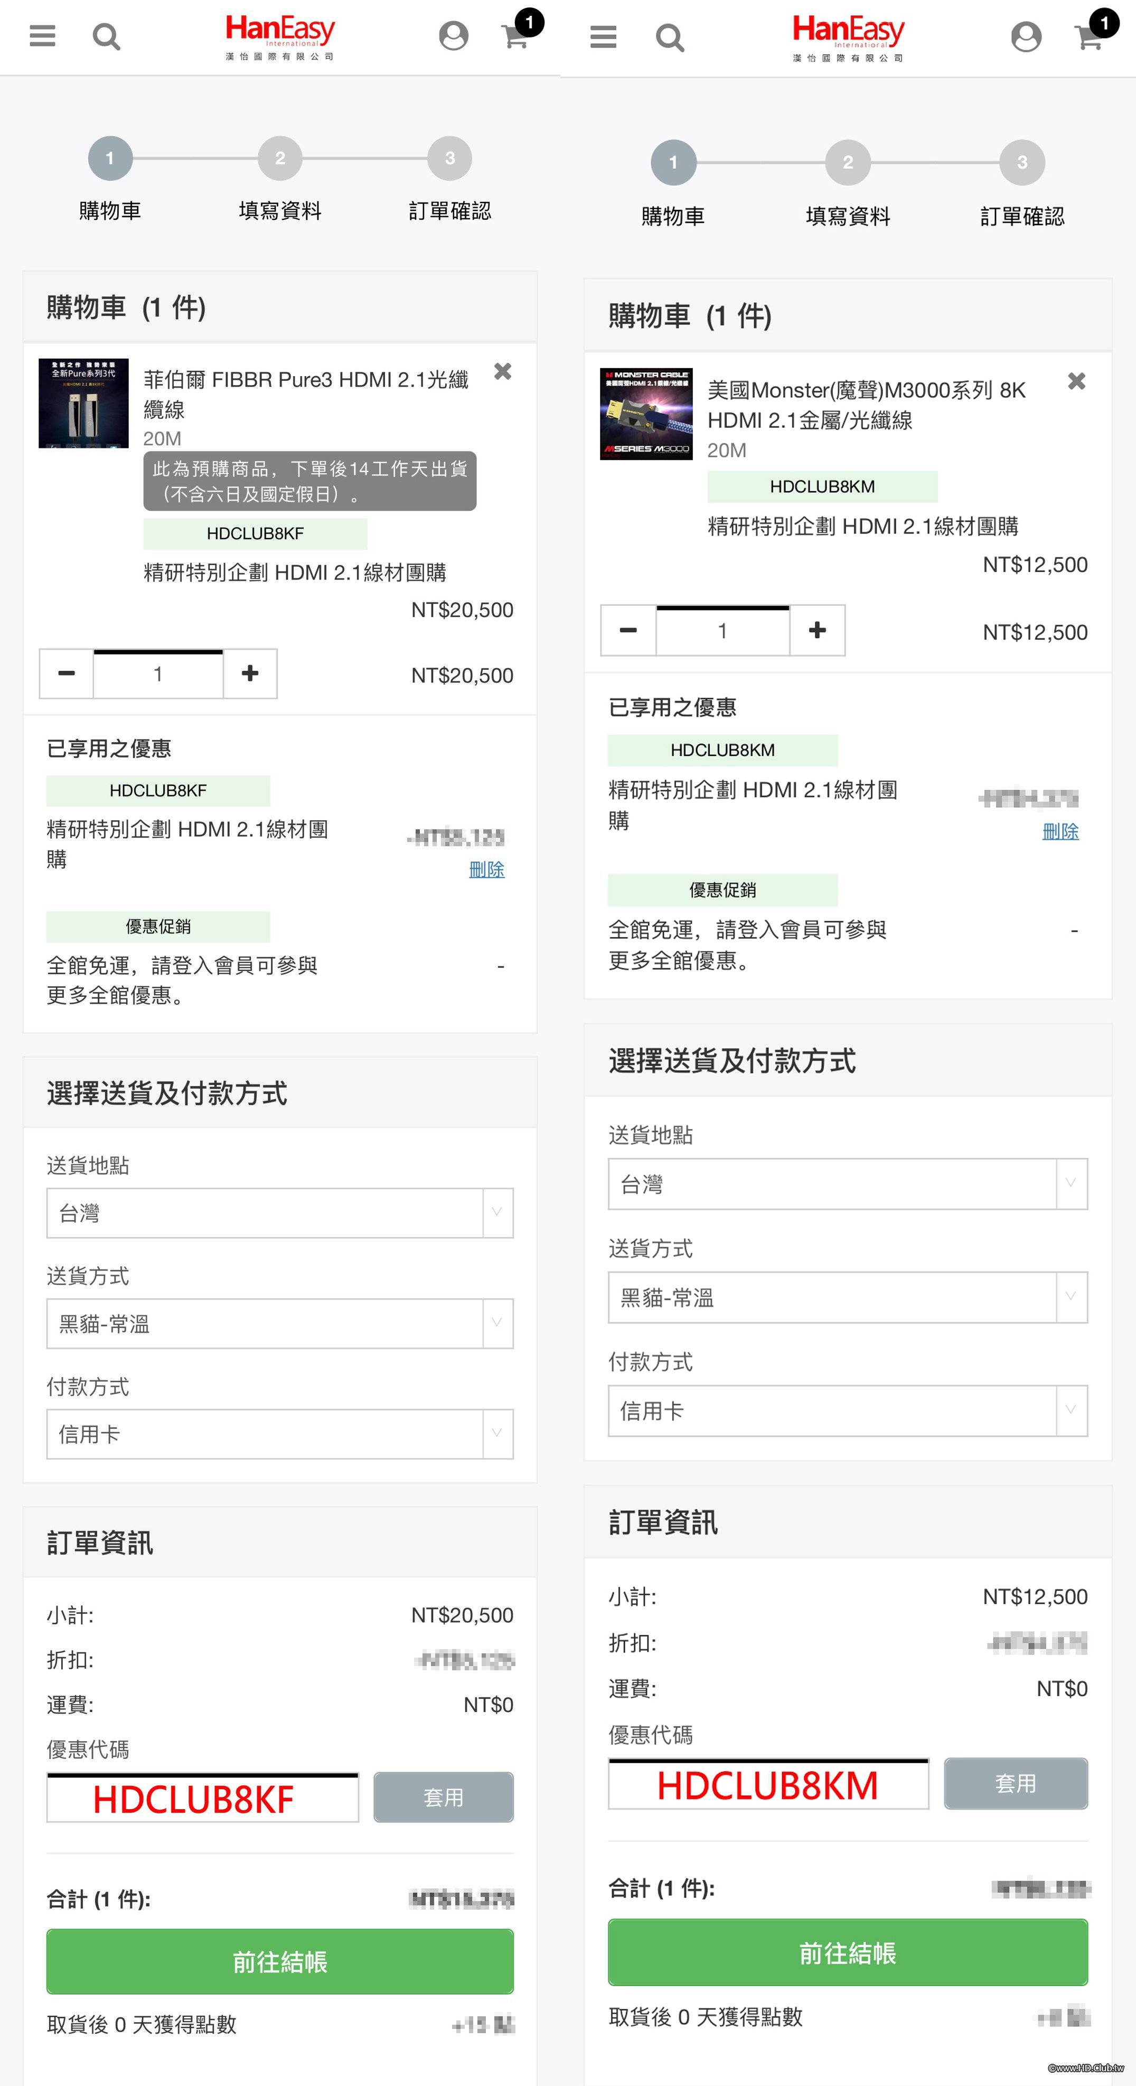This screenshot has height=2086, width=1136.
Task: Click 刪除 link for HDCLUB8KM discount
Action: click(1060, 831)
